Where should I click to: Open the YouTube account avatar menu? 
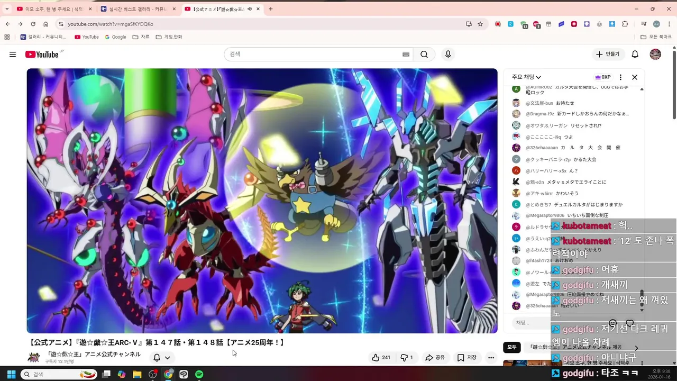pos(655,55)
